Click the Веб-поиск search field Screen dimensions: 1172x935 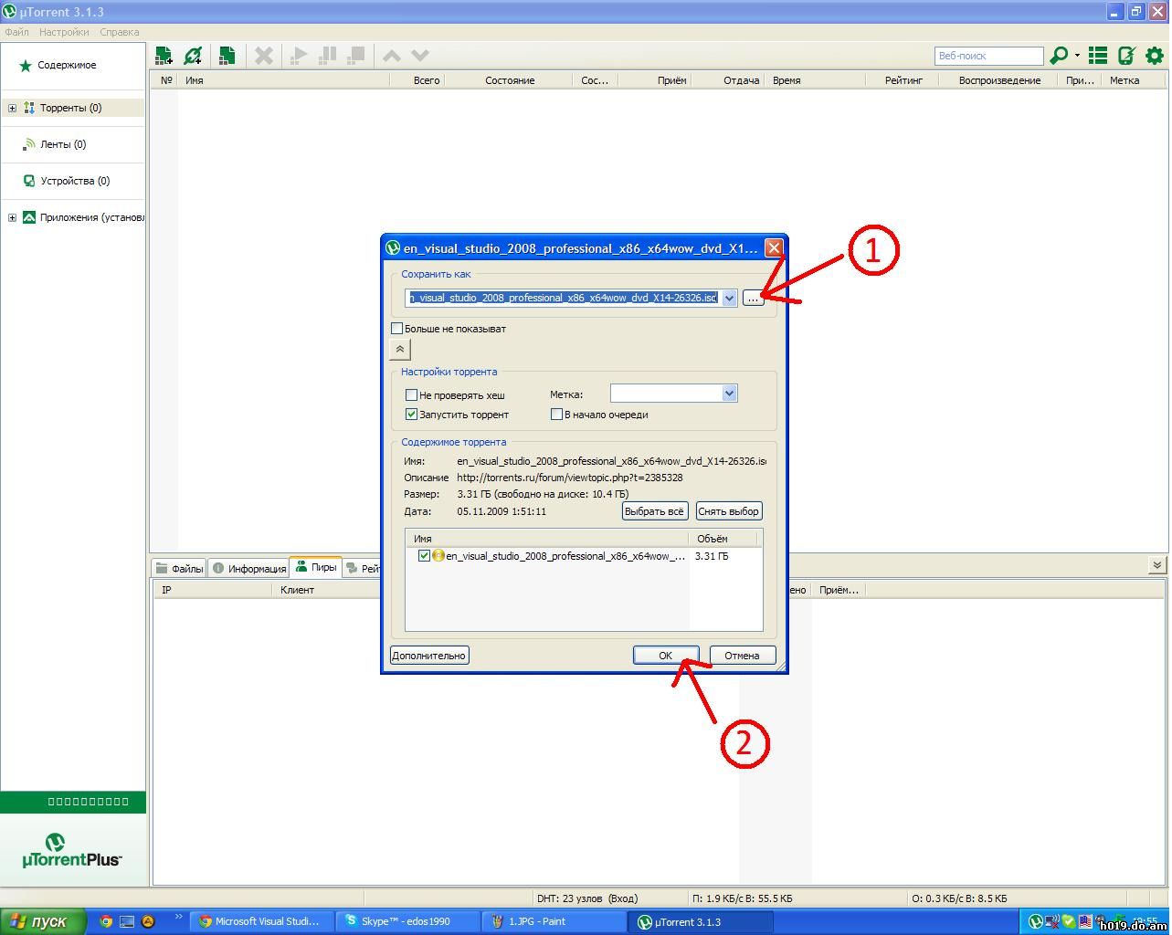(x=989, y=56)
